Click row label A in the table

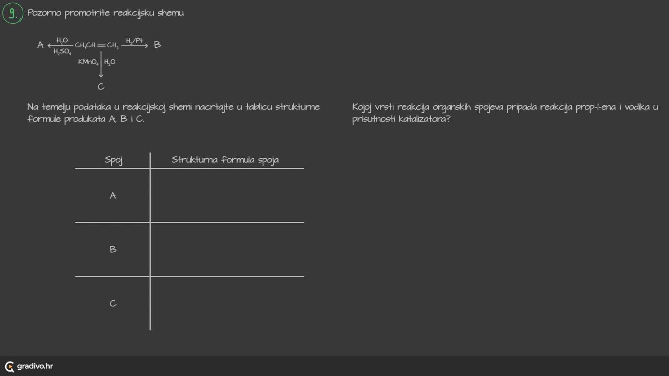(113, 196)
